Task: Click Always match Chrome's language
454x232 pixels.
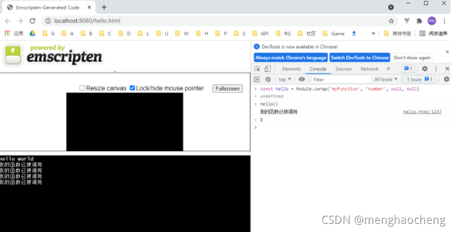Action: [x=290, y=58]
